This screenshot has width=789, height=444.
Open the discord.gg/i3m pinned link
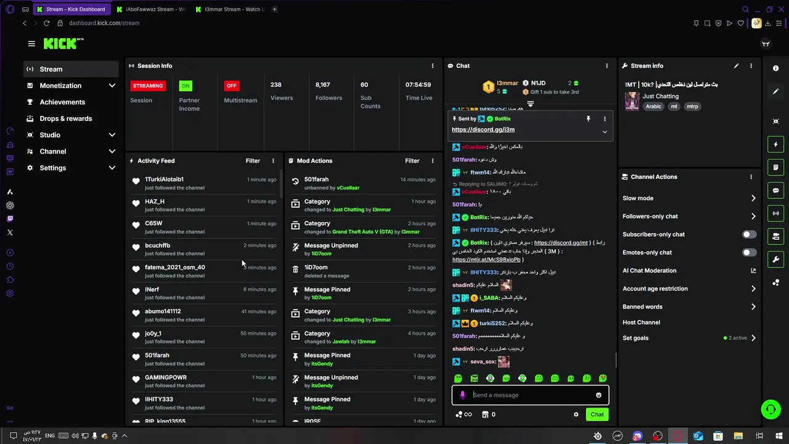[x=483, y=129]
